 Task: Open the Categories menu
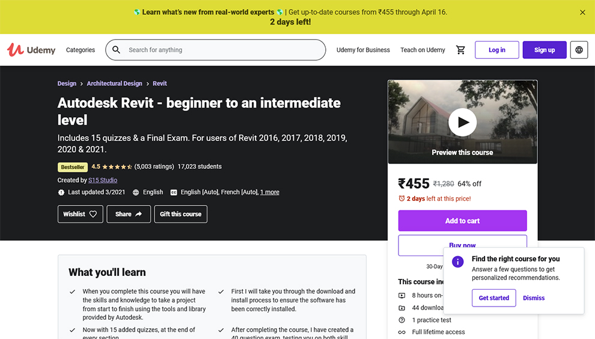pyautogui.click(x=81, y=50)
